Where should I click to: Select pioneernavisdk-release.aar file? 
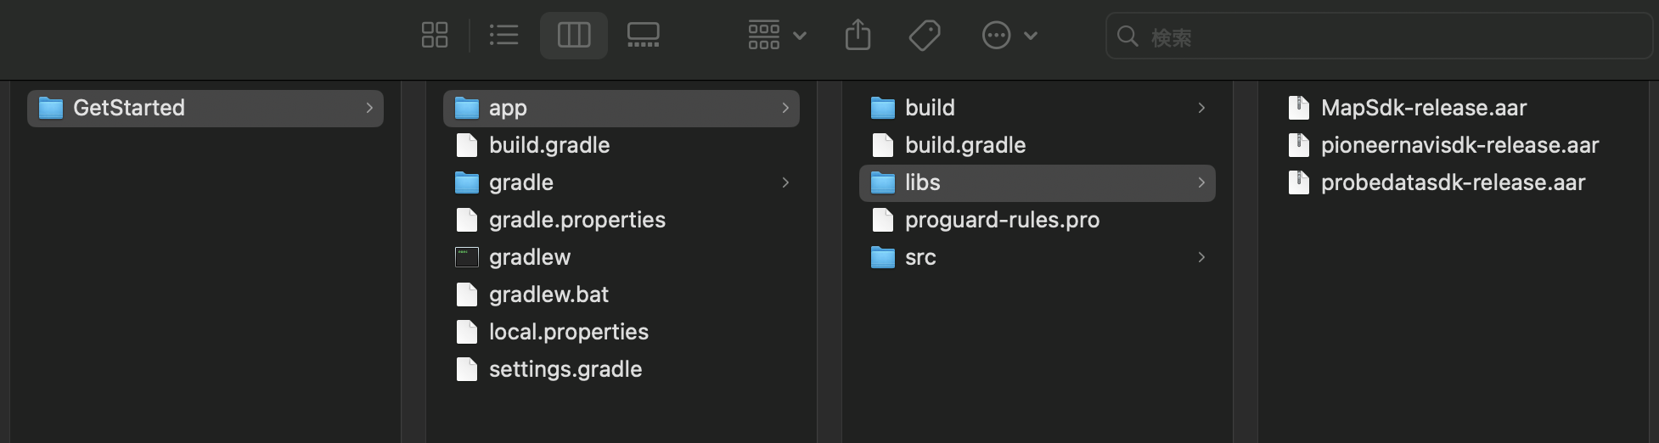[1459, 145]
